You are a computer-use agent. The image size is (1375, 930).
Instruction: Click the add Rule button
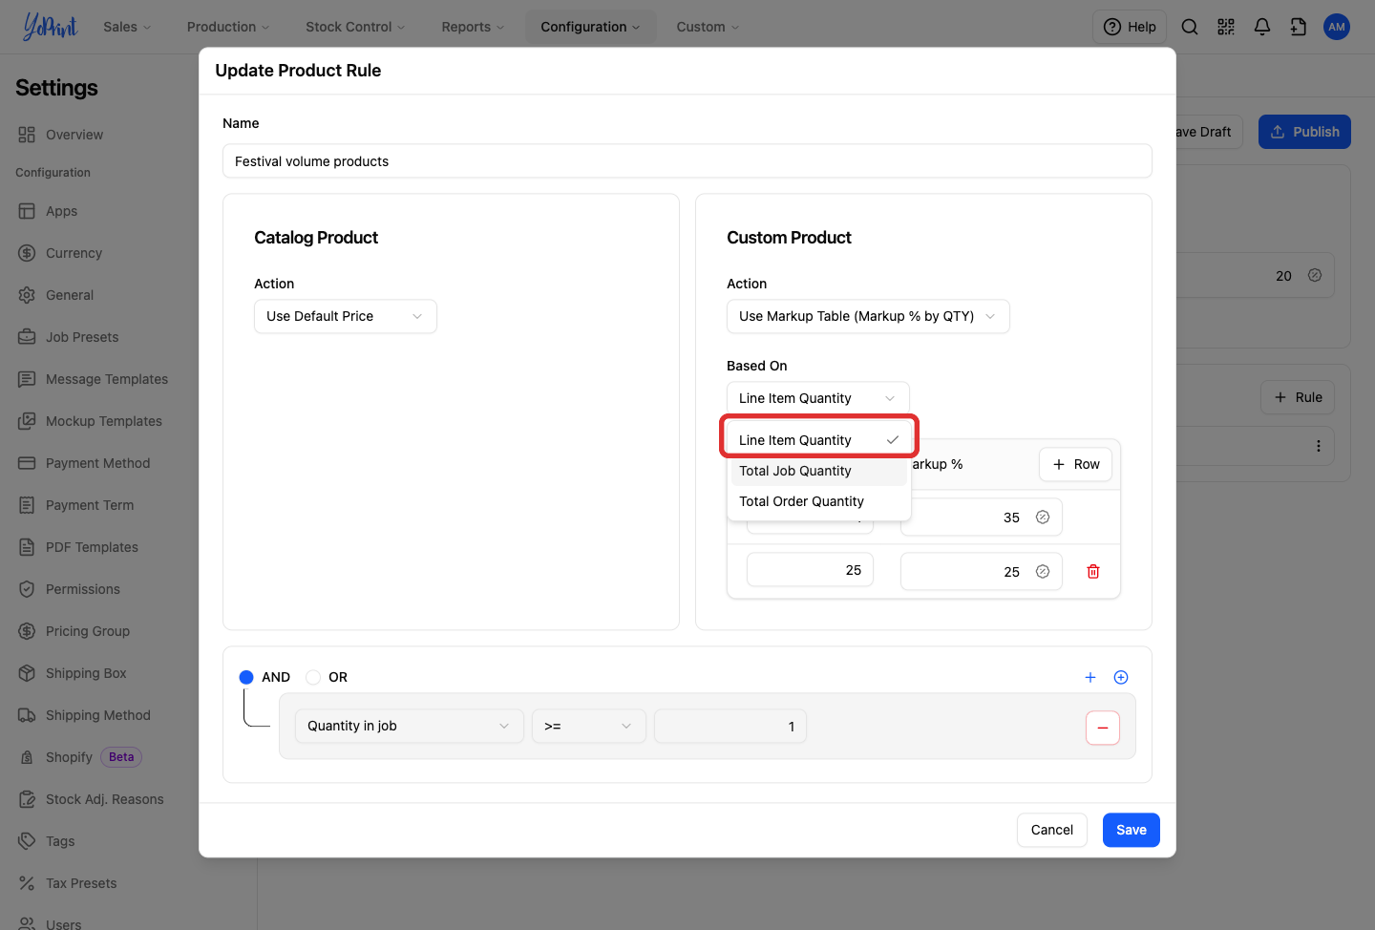point(1298,397)
